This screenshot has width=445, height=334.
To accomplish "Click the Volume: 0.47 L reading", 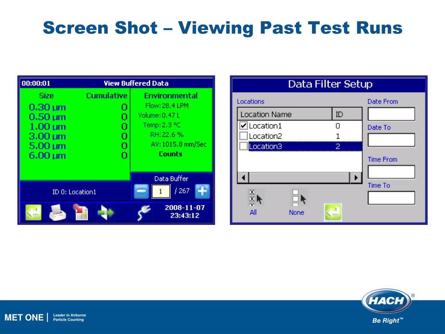I will click(x=159, y=115).
